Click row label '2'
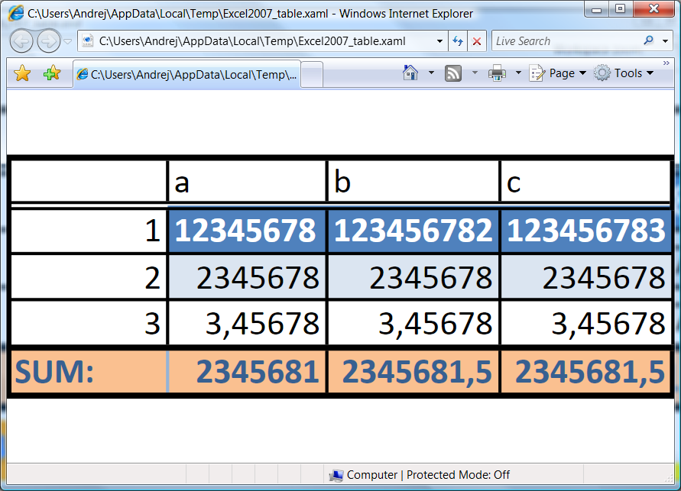Viewport: 681px width, 491px height. pos(89,277)
